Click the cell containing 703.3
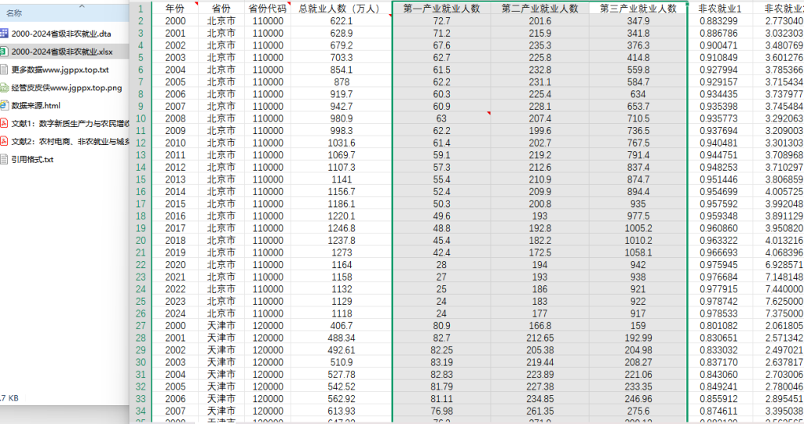Screen dimensions: 804x424 (x=342, y=57)
